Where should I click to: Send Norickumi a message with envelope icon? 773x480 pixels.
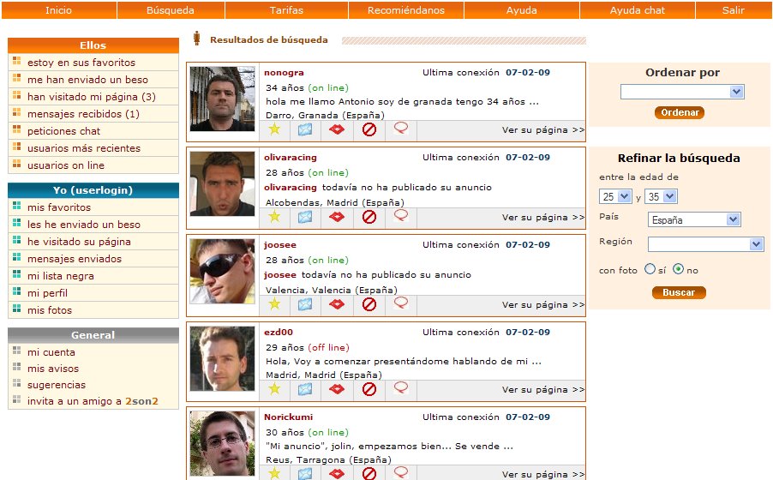305,474
